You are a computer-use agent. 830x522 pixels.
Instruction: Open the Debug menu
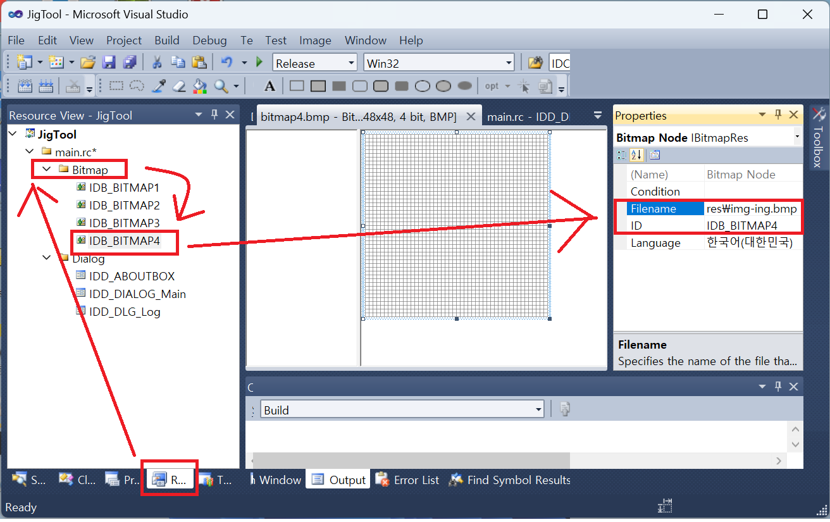(x=209, y=40)
